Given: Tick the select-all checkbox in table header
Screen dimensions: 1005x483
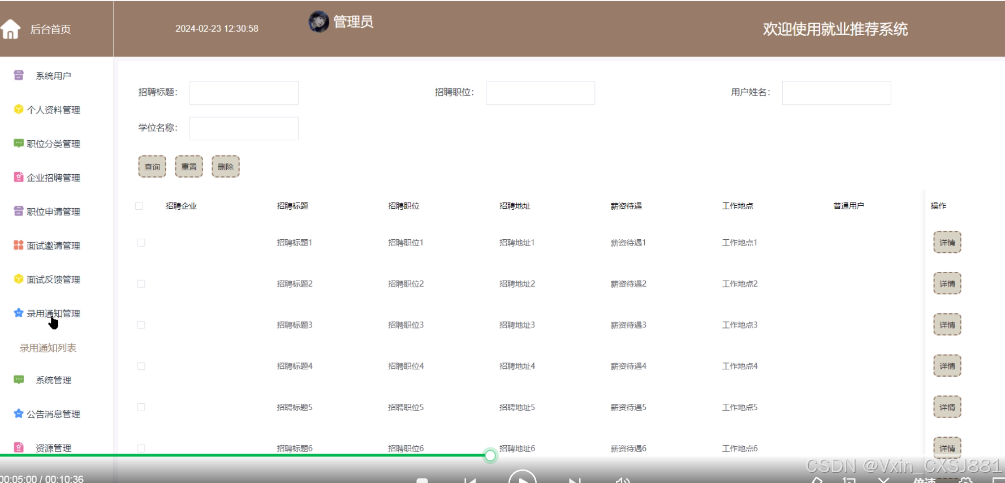Looking at the screenshot, I should (x=139, y=206).
